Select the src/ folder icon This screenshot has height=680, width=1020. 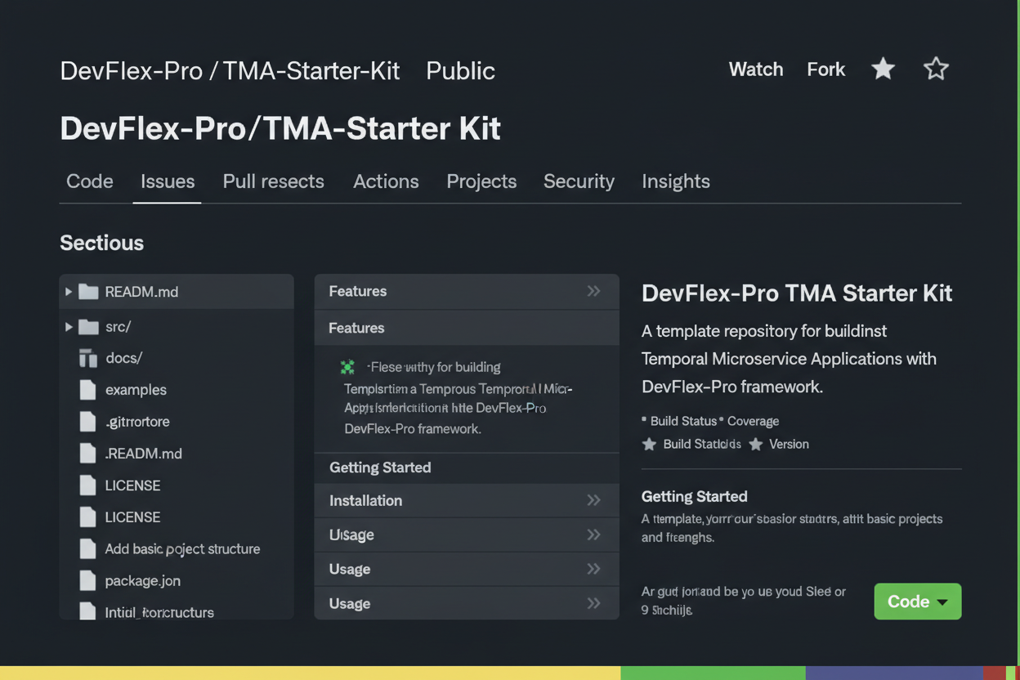[88, 326]
